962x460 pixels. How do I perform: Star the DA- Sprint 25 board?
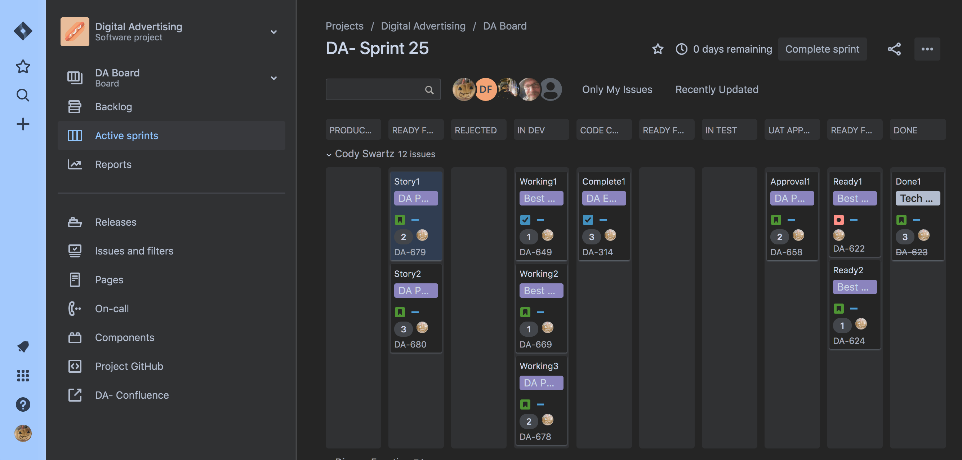[x=658, y=49]
